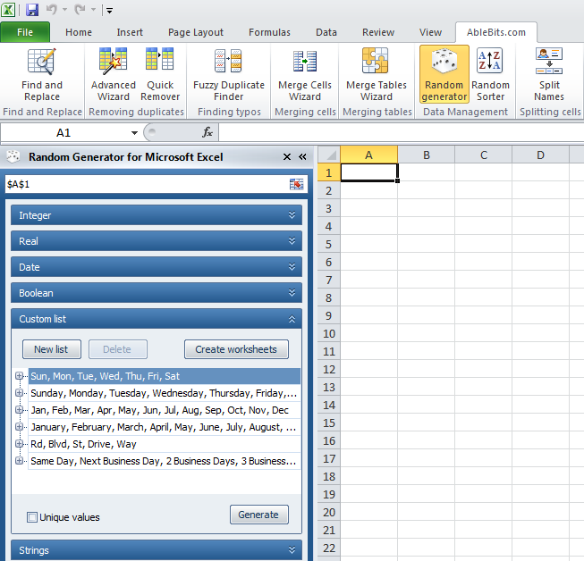Collapse the Random Generator pane with double arrows

click(302, 157)
